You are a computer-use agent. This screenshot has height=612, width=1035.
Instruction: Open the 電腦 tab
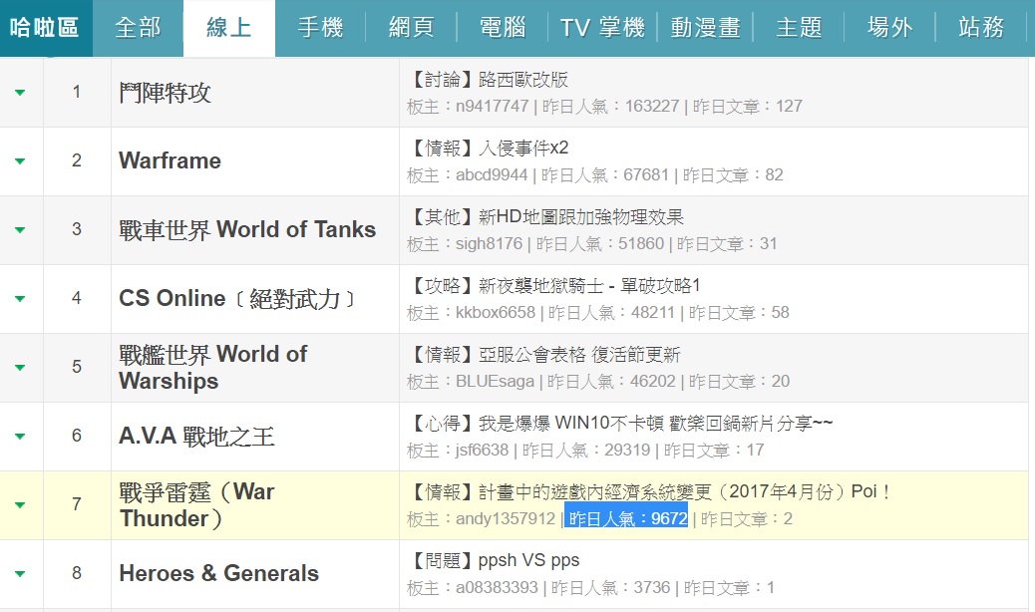coord(503,28)
